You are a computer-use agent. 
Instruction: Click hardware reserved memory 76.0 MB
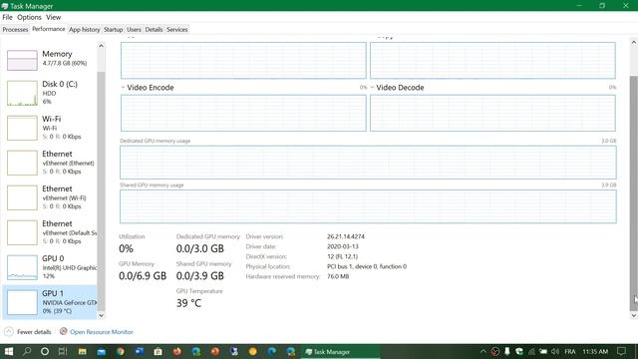point(338,276)
